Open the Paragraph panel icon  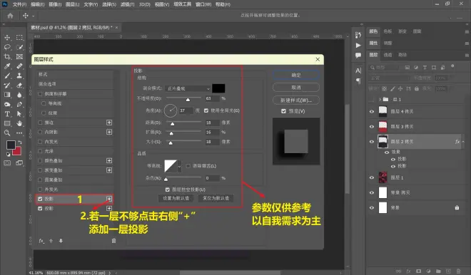358,81
